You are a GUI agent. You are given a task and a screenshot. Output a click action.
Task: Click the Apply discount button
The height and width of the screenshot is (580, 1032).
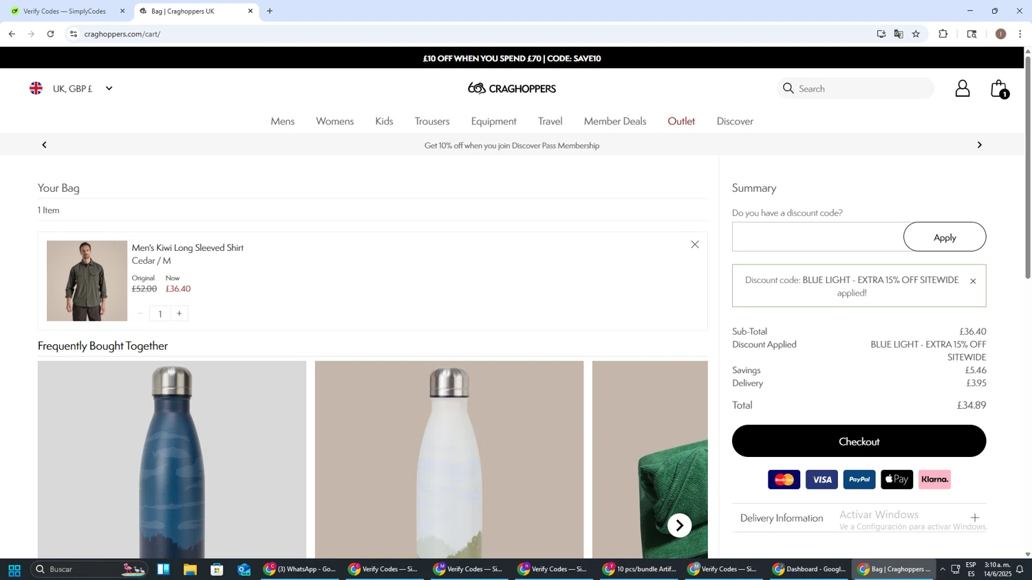[x=945, y=237]
